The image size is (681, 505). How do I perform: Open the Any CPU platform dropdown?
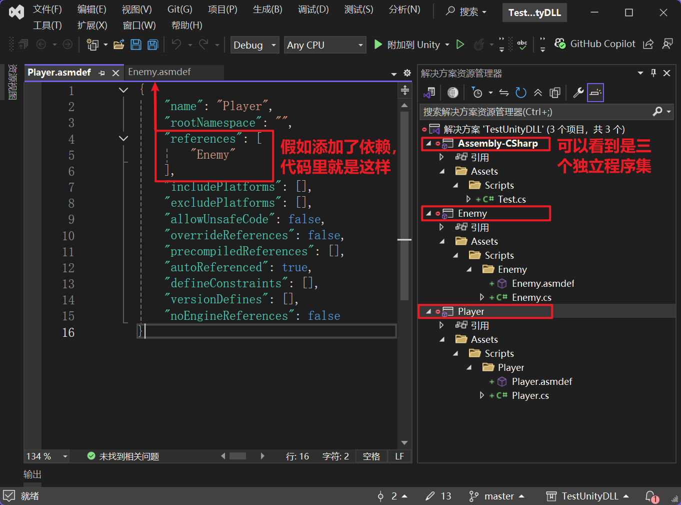click(x=324, y=45)
